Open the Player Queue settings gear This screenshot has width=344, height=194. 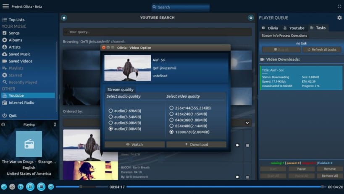coord(339,18)
